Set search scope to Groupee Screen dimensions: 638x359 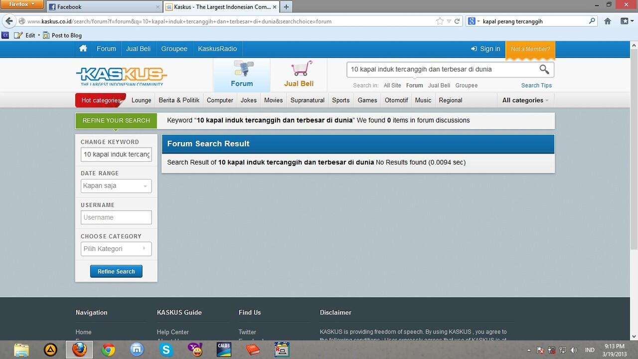point(467,85)
